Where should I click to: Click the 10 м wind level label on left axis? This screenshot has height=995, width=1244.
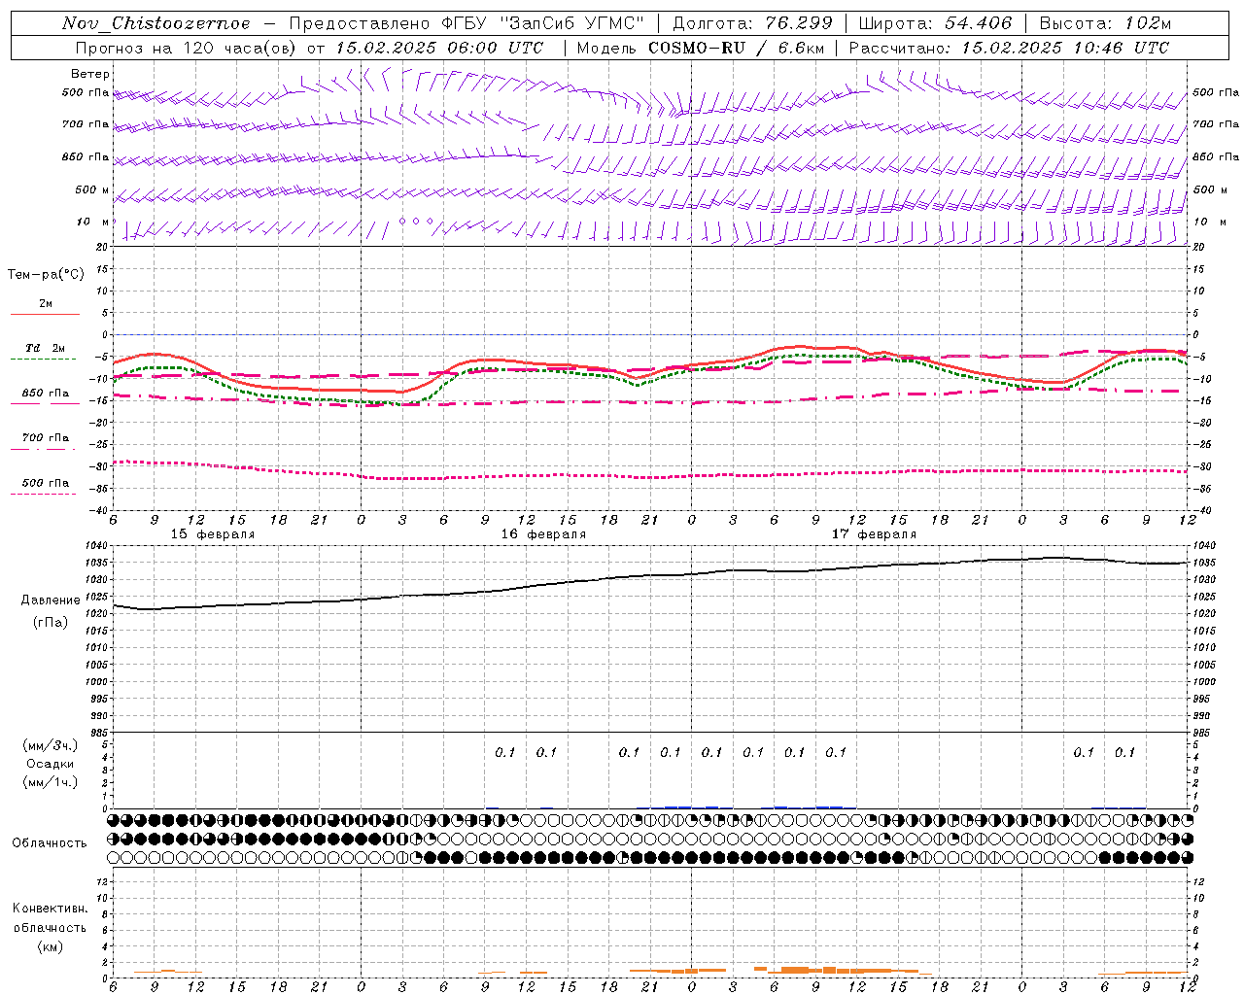93,222
